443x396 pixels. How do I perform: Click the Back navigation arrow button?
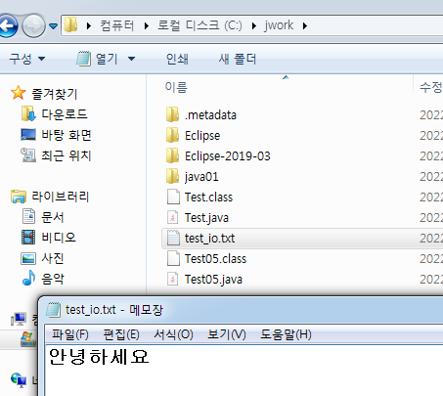click(8, 25)
